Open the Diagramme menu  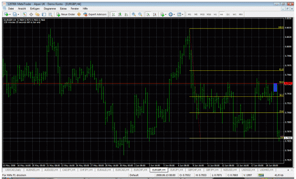(x=50, y=9)
